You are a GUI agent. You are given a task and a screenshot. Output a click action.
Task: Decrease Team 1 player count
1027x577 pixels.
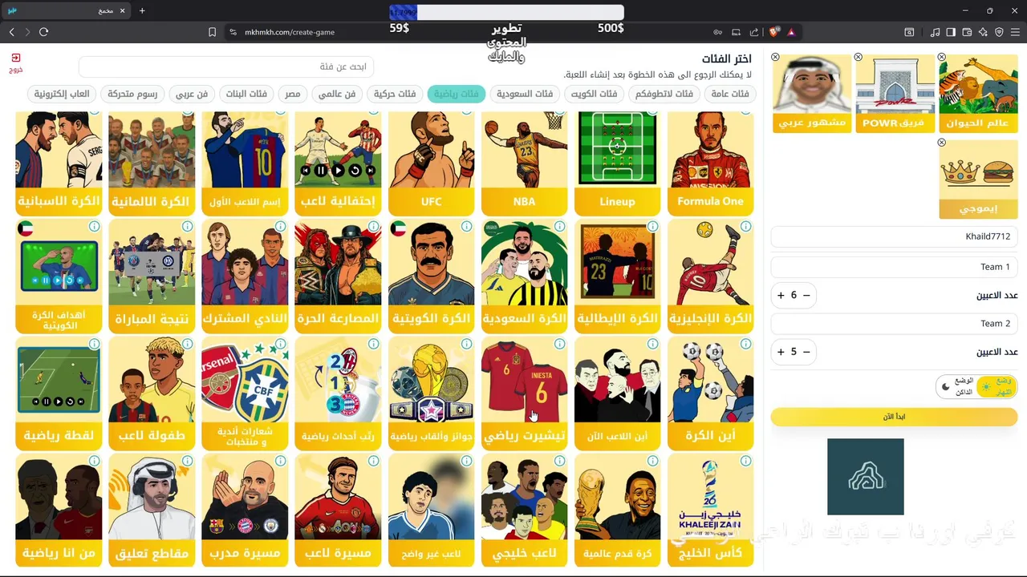click(806, 295)
